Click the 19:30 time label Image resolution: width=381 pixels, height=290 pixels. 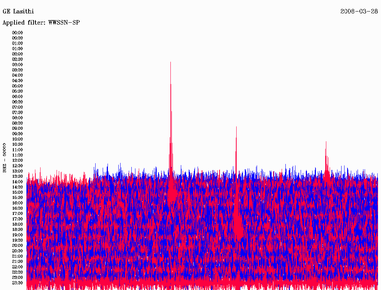tap(17, 241)
